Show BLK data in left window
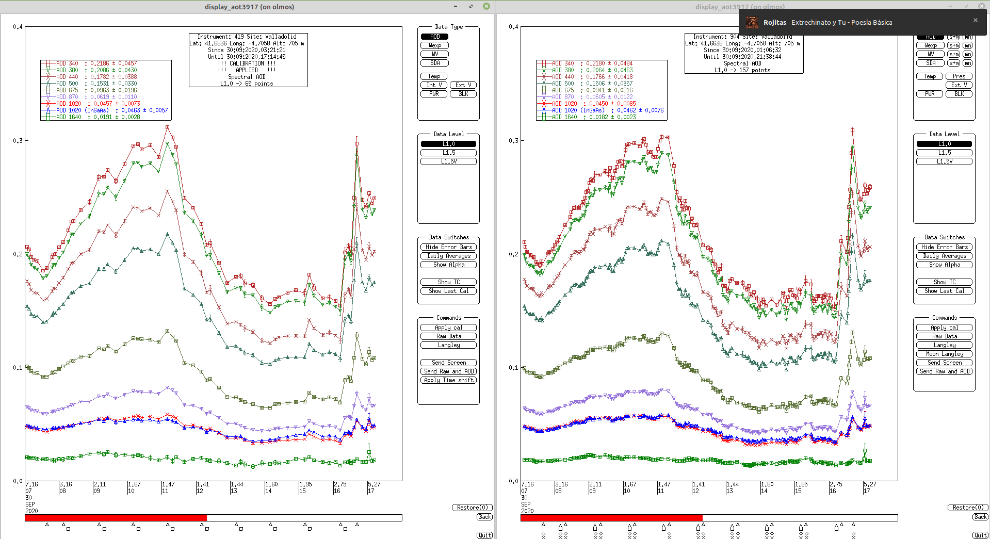Image resolution: width=990 pixels, height=539 pixels. point(463,94)
